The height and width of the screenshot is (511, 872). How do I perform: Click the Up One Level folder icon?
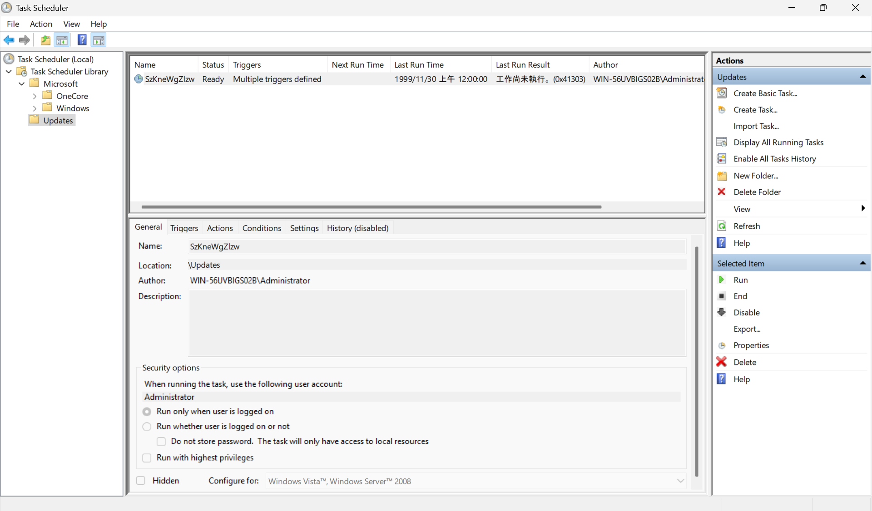pyautogui.click(x=45, y=40)
